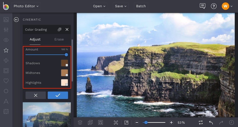The height and width of the screenshot is (127, 238).
Task: Open the layers stack icon in bottom bar
Action: [x=80, y=122]
